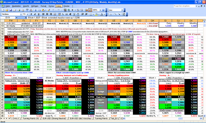This screenshot has width=206, height=123.
Task: Click the Print icon
Action: [x=19, y=10]
